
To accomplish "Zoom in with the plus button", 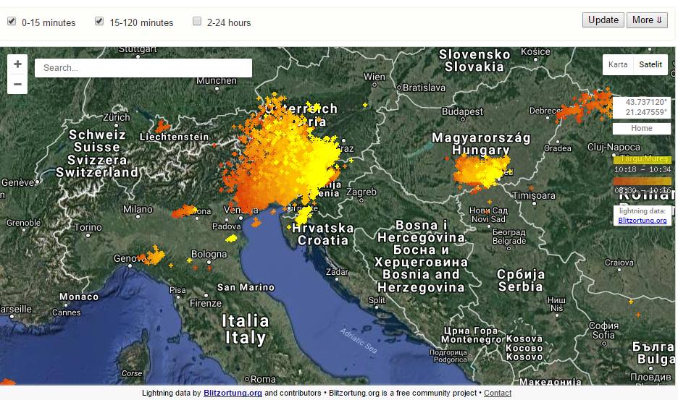I will click(17, 64).
